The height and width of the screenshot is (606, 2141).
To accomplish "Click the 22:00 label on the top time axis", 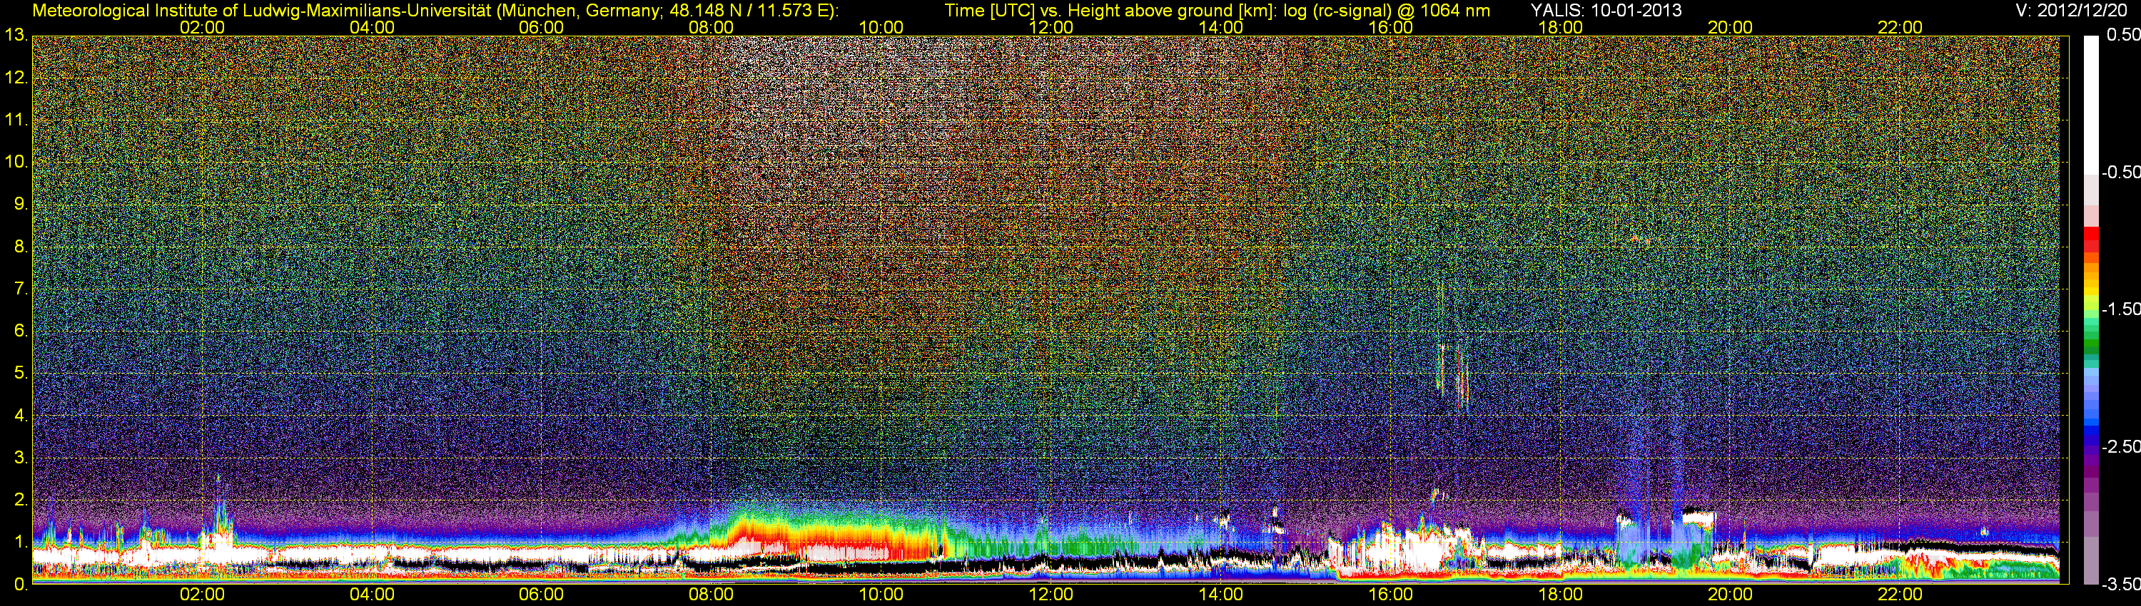I will coord(1900,27).
